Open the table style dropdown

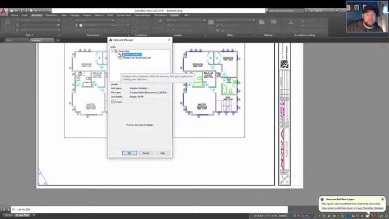point(254,20)
